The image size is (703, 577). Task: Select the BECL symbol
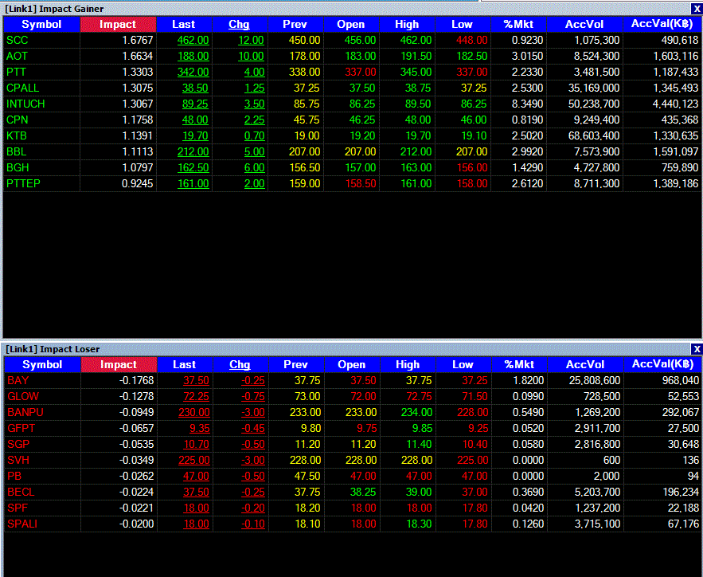point(21,492)
